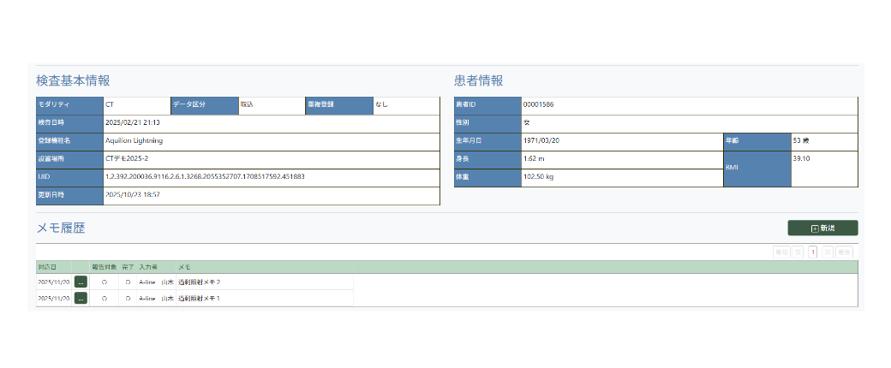The height and width of the screenshot is (368, 891).
Task: Go to the next page (次) of memos
Action: pyautogui.click(x=828, y=252)
